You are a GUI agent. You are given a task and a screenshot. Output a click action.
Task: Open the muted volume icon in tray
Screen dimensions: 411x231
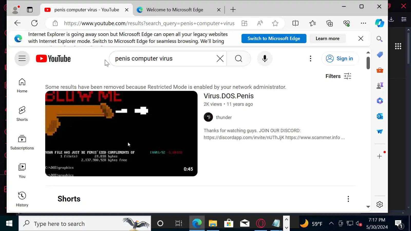coord(359,224)
